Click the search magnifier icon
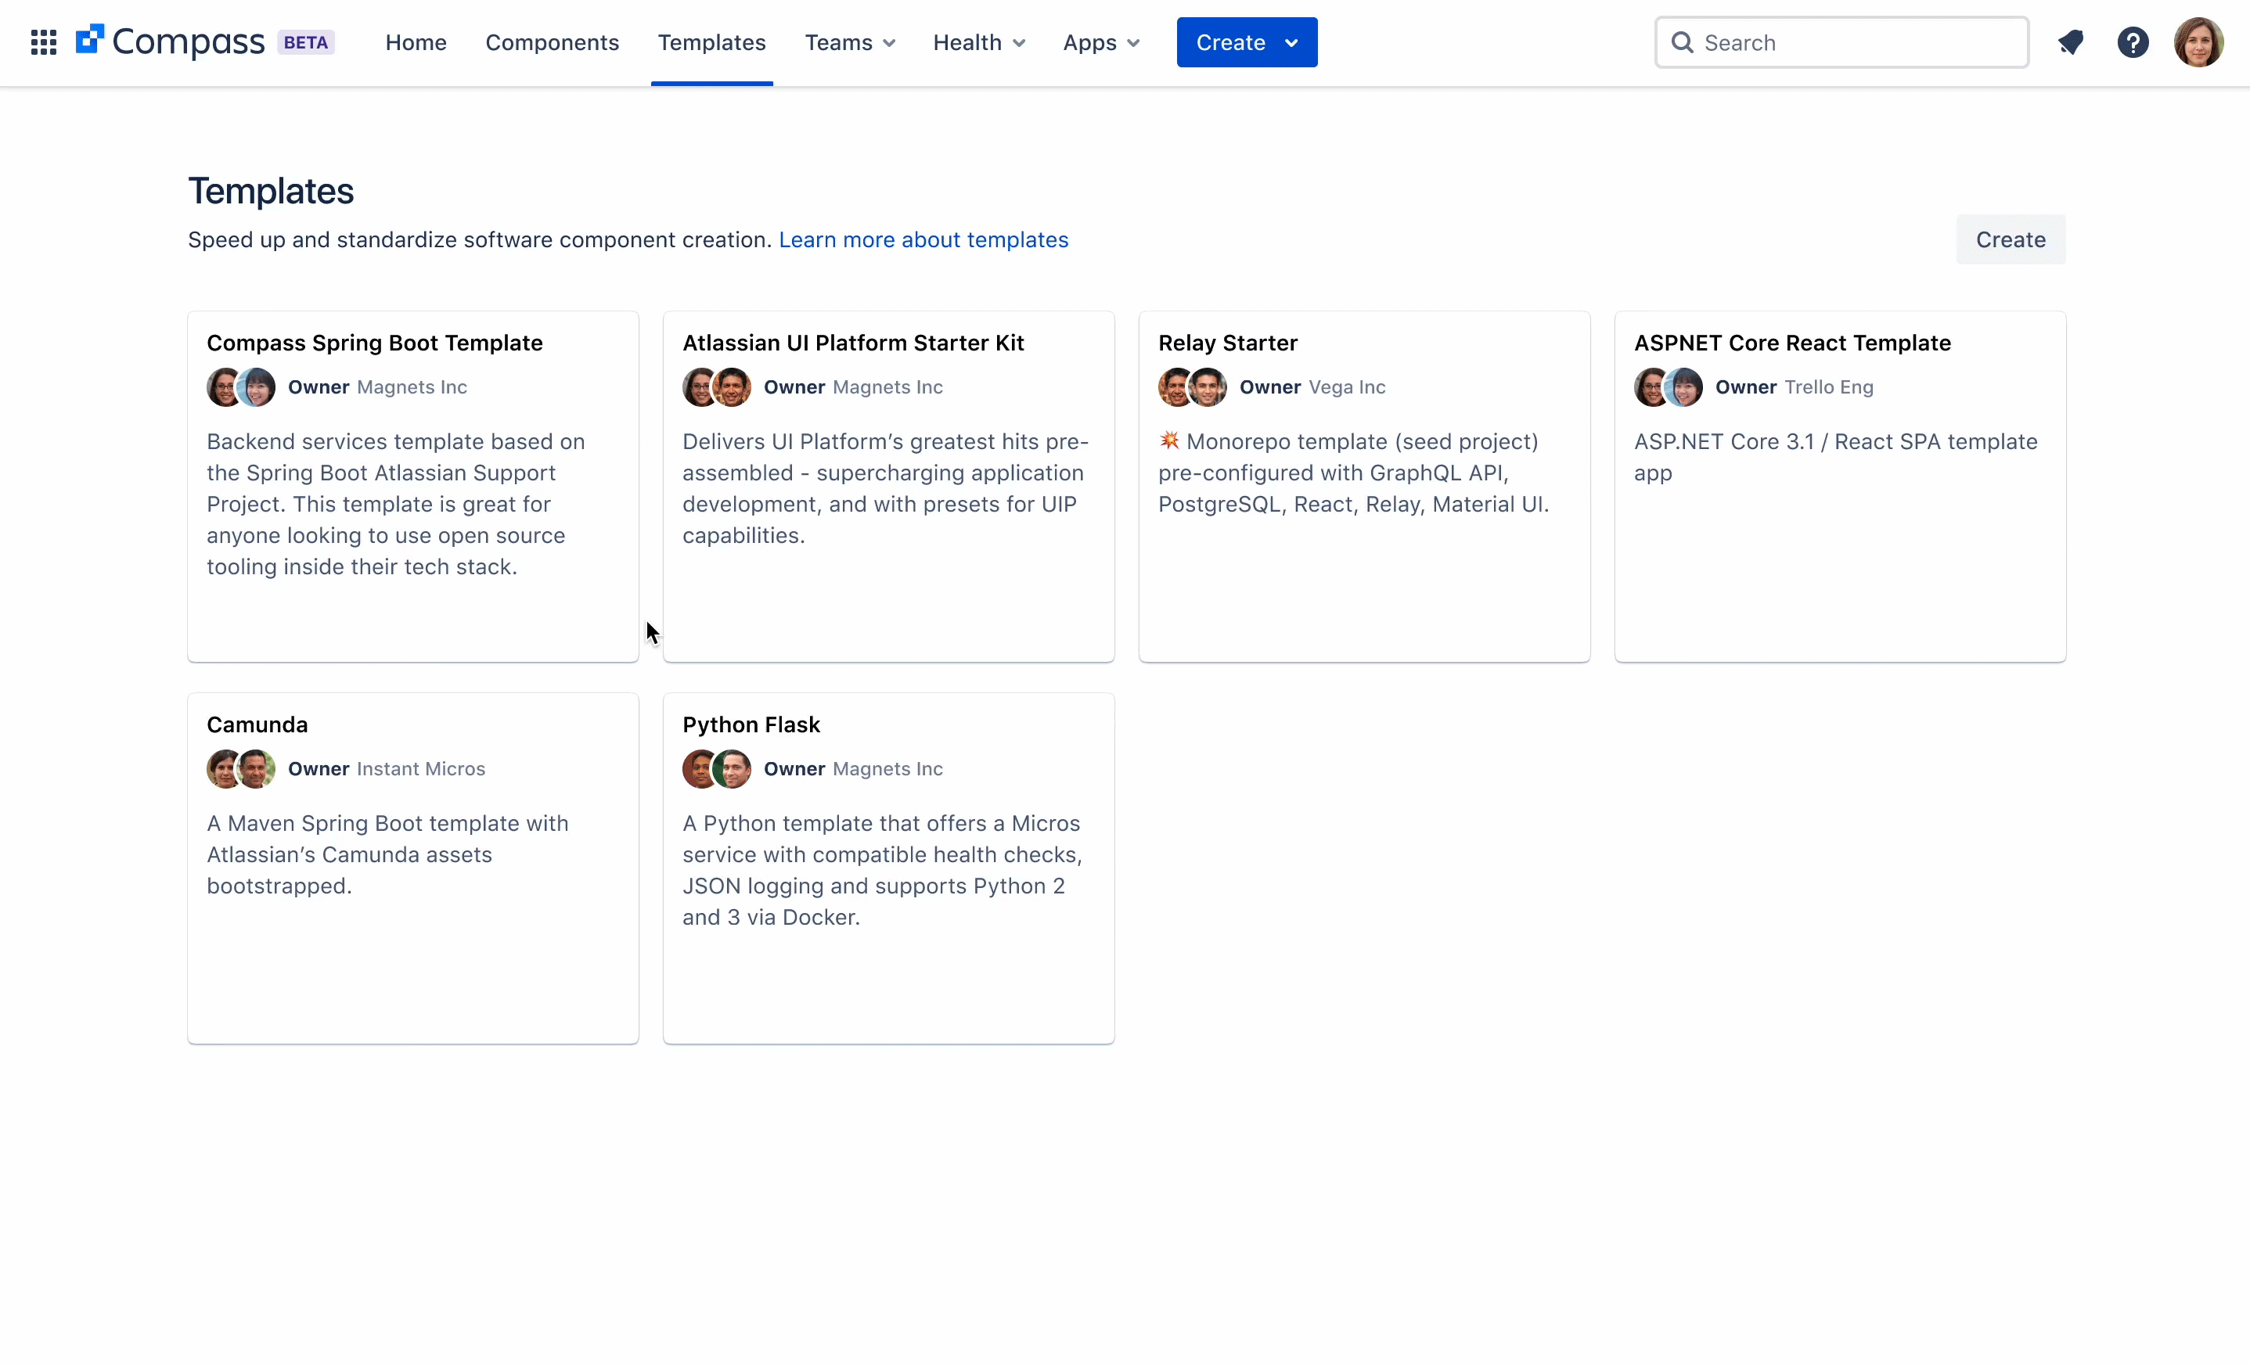 coord(1682,42)
